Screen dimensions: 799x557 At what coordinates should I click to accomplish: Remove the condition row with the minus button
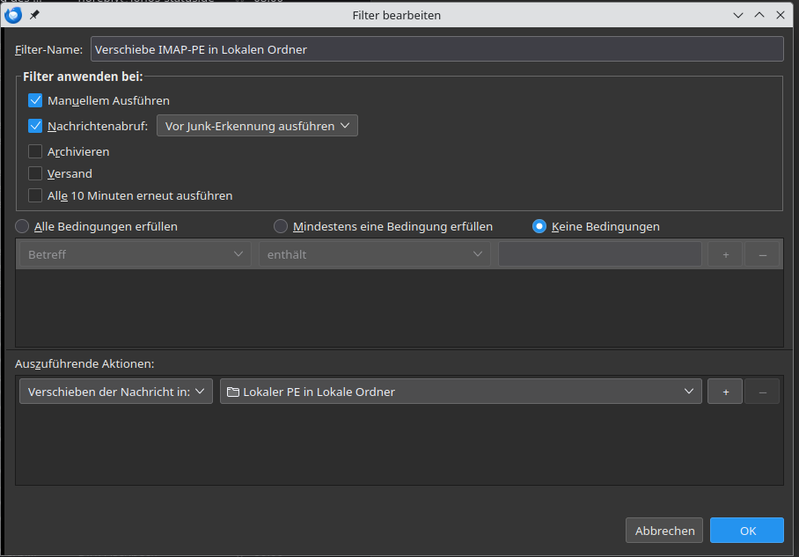coord(762,254)
